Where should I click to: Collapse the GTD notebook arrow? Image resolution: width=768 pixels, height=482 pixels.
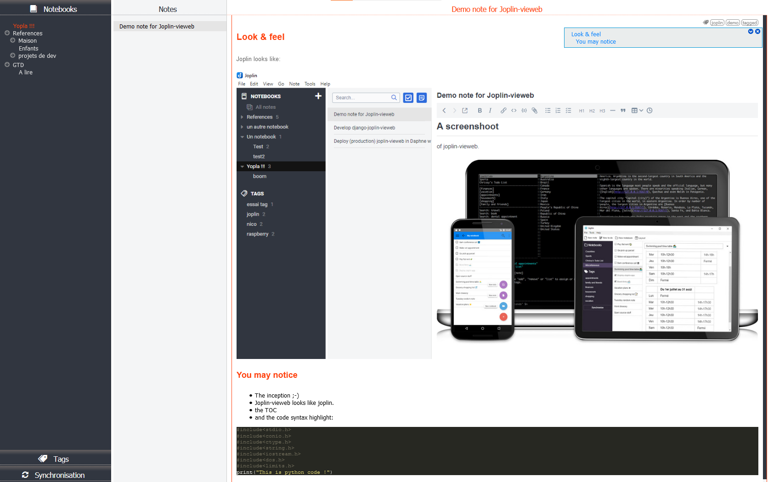7,65
